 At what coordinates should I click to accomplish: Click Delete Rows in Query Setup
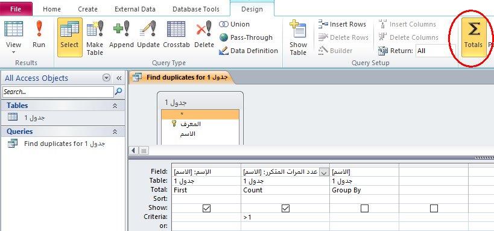(343, 37)
